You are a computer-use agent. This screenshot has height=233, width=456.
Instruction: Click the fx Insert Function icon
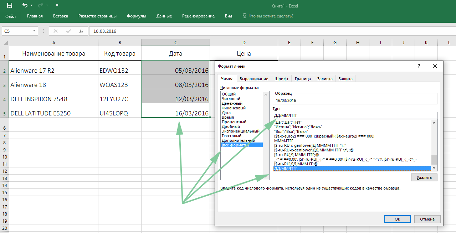(x=81, y=31)
